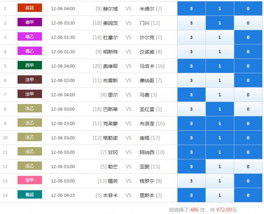Screen dimensions: 264x214
Task: Open the 克莱蒙 team link
Action: [x=111, y=124]
